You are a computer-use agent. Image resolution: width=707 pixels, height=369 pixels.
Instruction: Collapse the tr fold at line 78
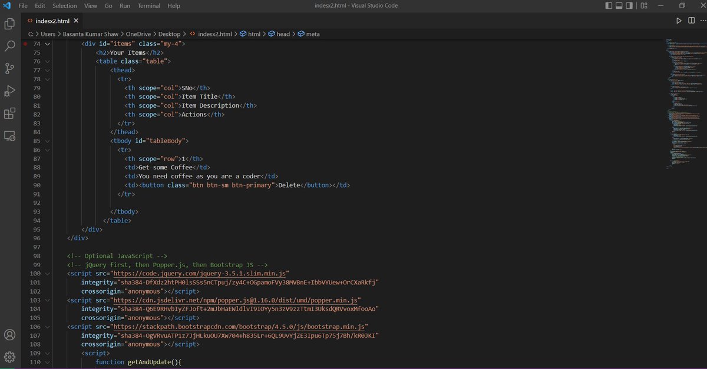(x=48, y=79)
